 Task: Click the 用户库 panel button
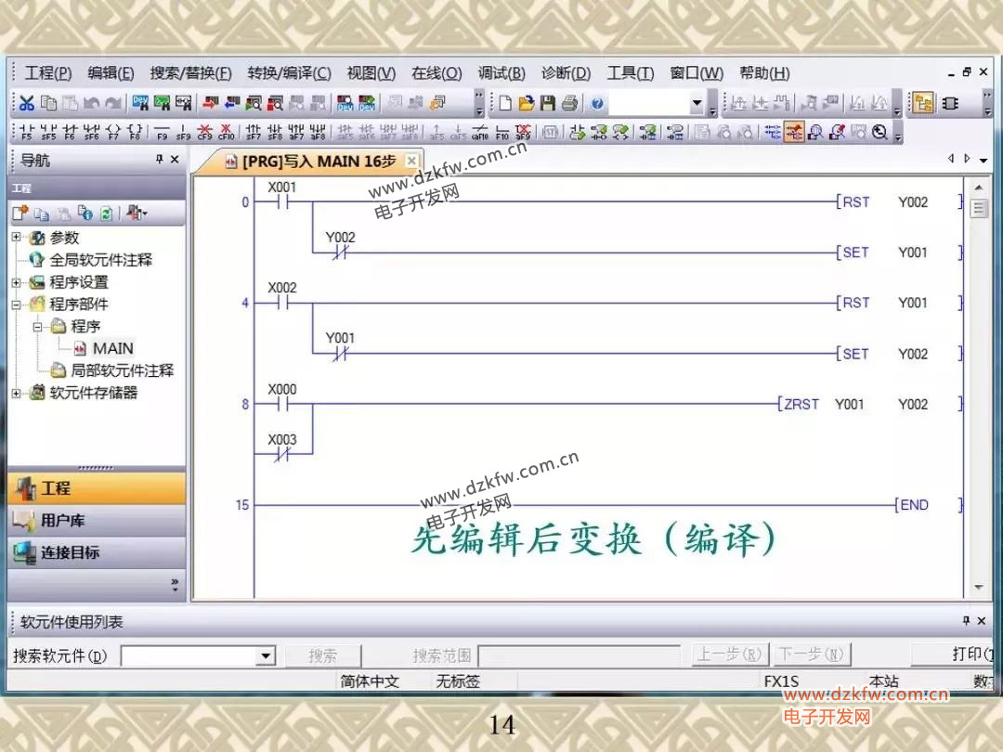click(97, 520)
